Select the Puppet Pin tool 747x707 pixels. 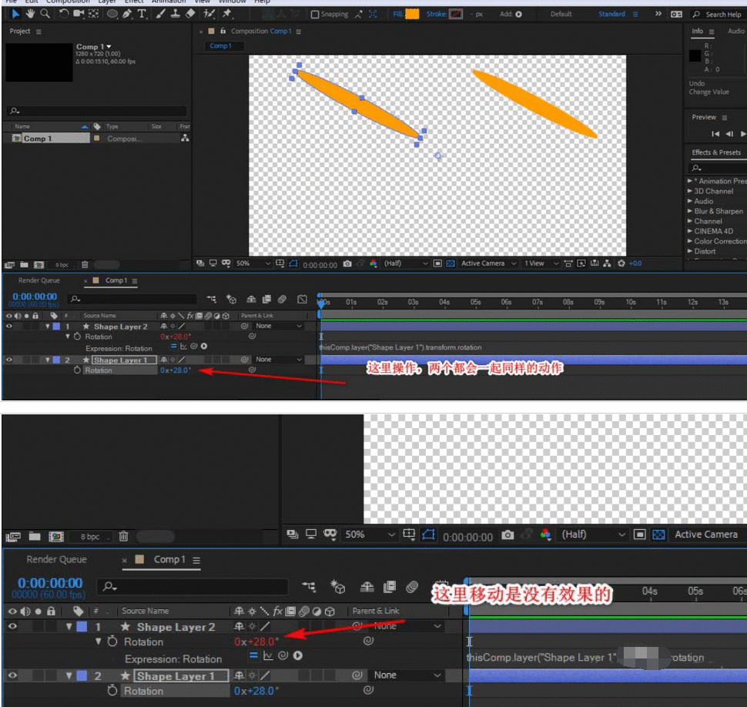pos(227,14)
